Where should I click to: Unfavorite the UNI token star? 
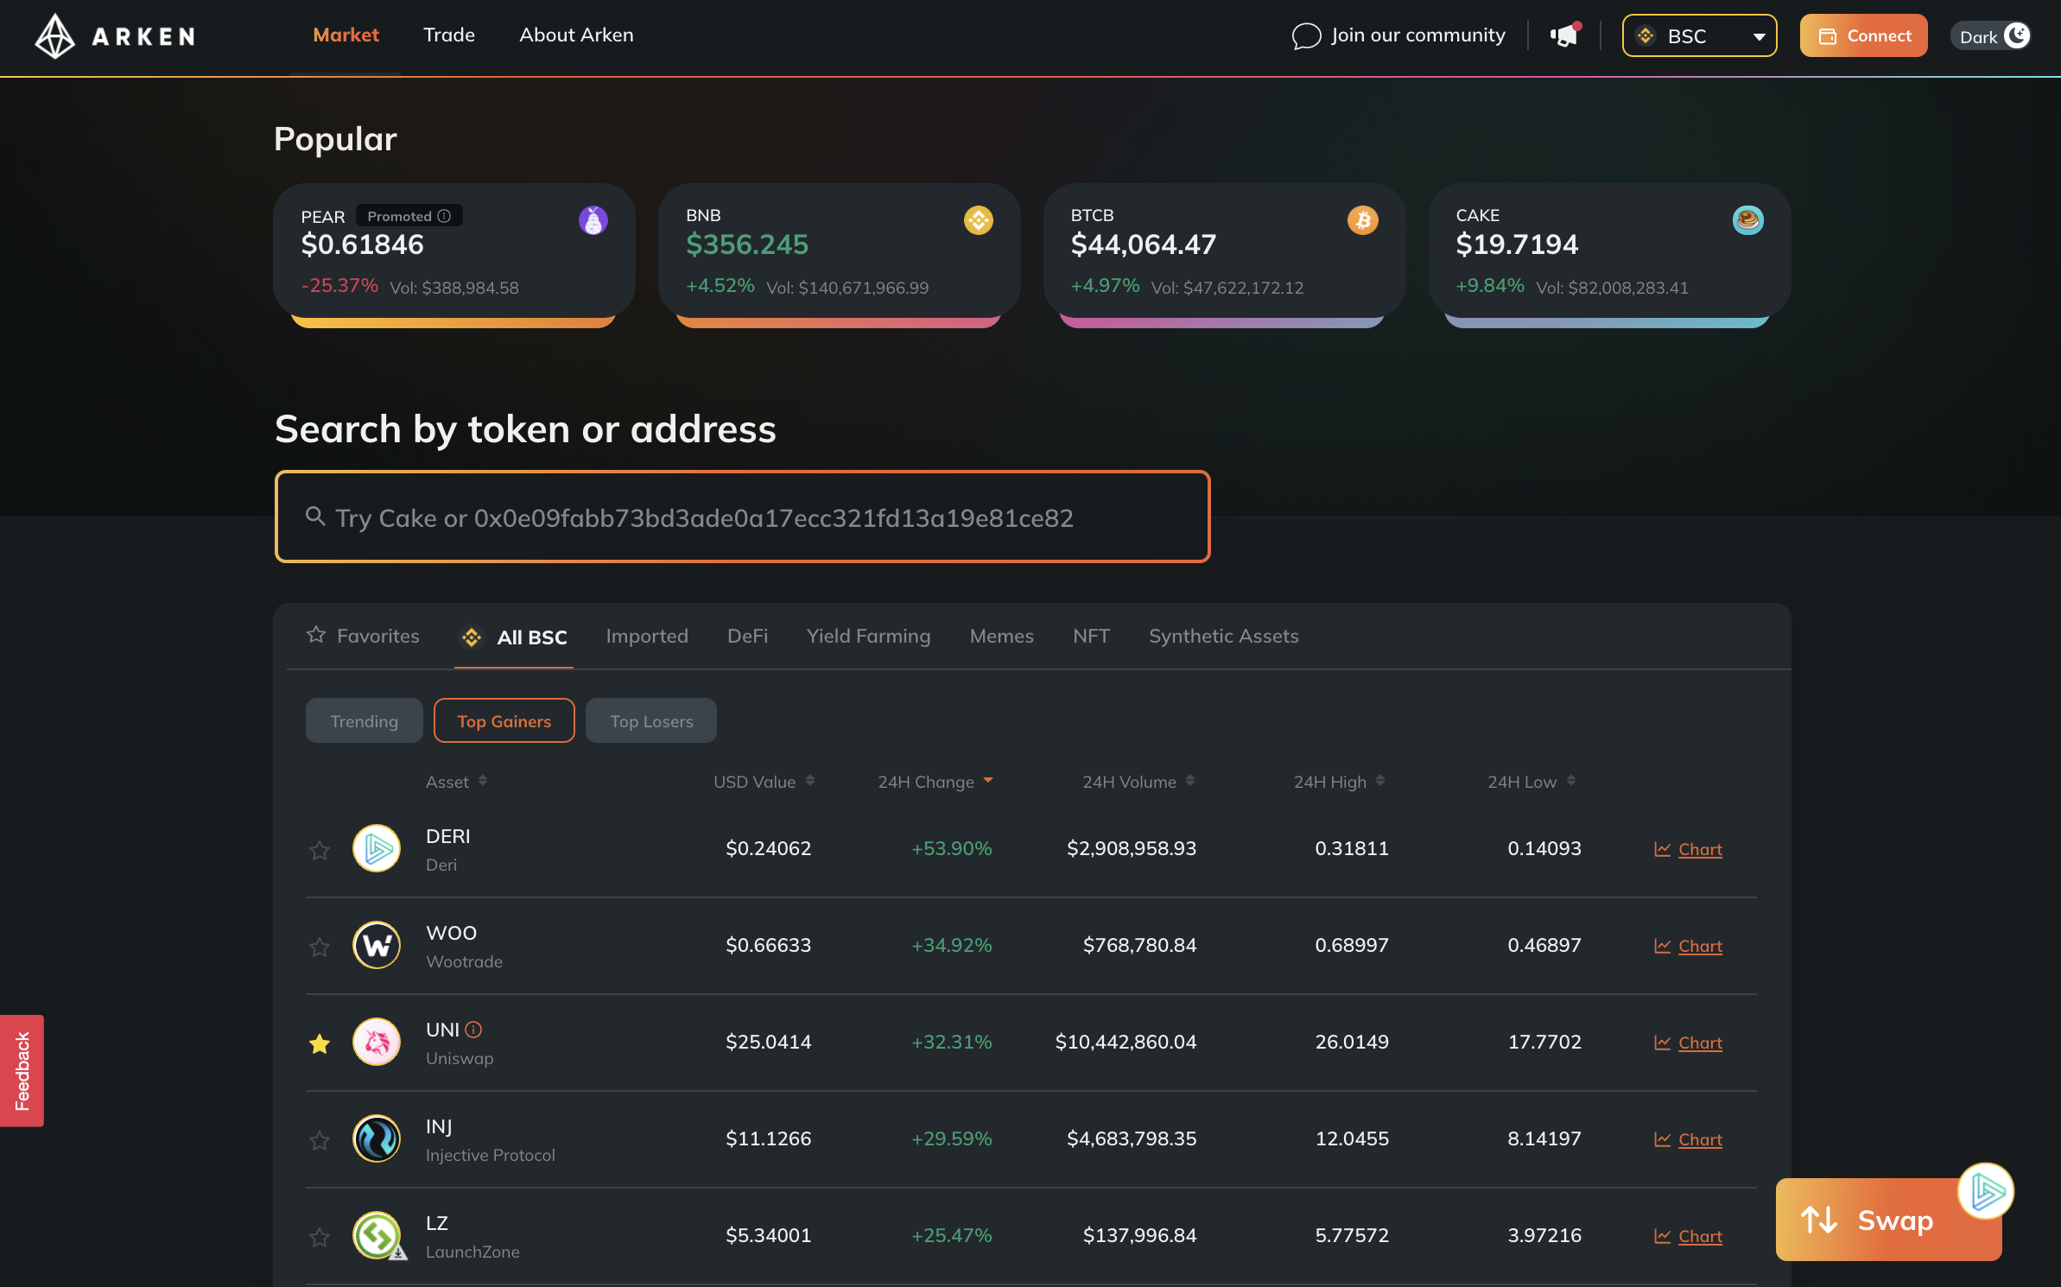tap(320, 1044)
